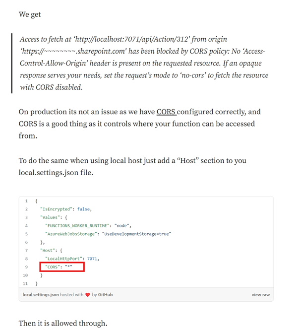Screen dimensions: 300x333
Task: Select line number 1 in the gist
Action: coord(26,200)
